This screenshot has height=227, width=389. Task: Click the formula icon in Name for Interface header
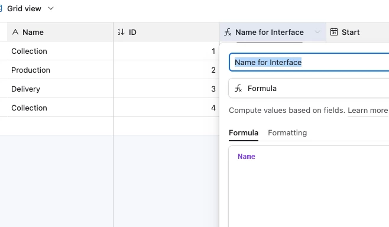point(228,32)
